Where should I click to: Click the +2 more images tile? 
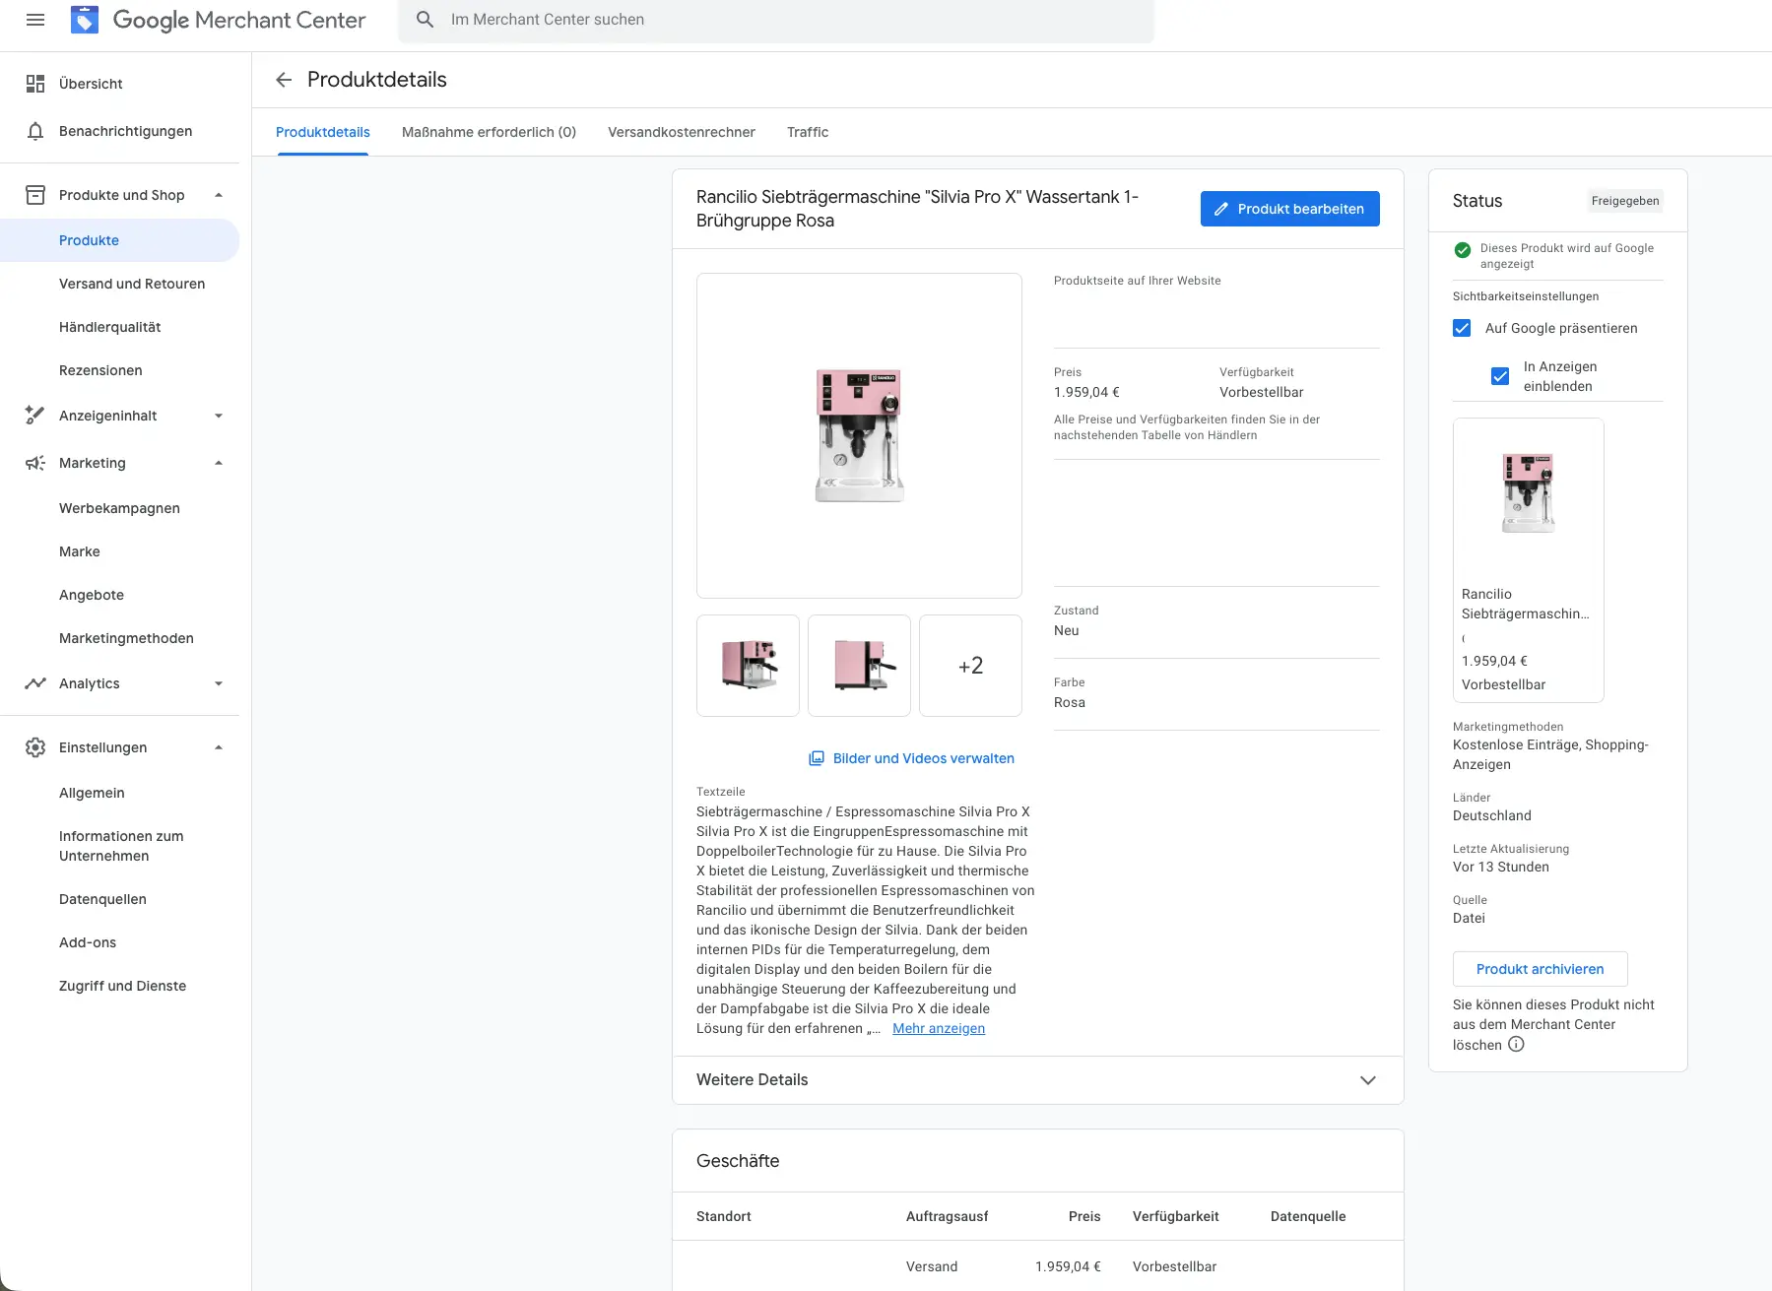pyautogui.click(x=970, y=666)
